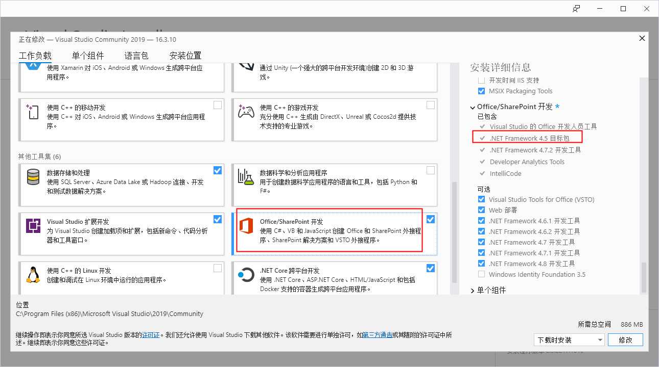Toggle the C++ game development workload checkbox

tap(431, 105)
